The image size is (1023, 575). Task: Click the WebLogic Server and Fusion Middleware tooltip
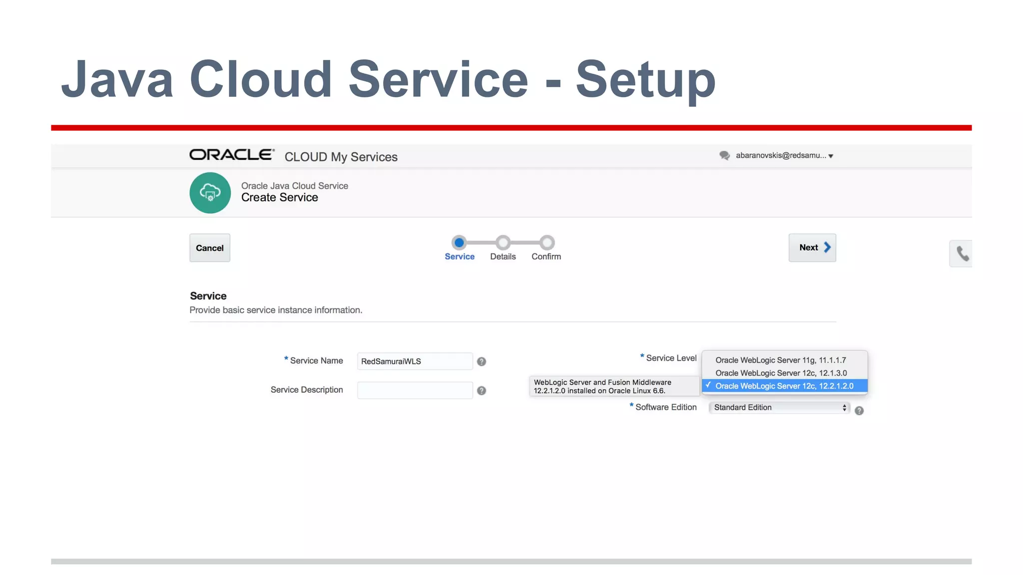(614, 386)
